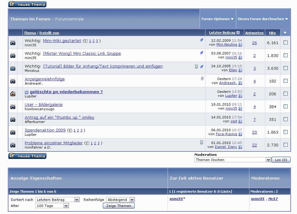Check the box for Mini-Wiki gestartet thread
The width and height of the screenshot is (297, 214).
[x=285, y=43]
